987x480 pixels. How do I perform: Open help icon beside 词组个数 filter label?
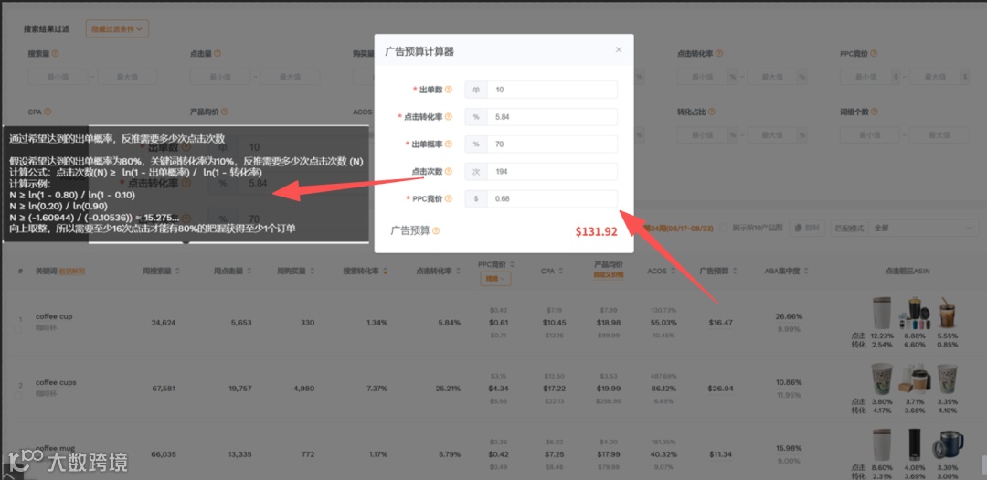[873, 112]
